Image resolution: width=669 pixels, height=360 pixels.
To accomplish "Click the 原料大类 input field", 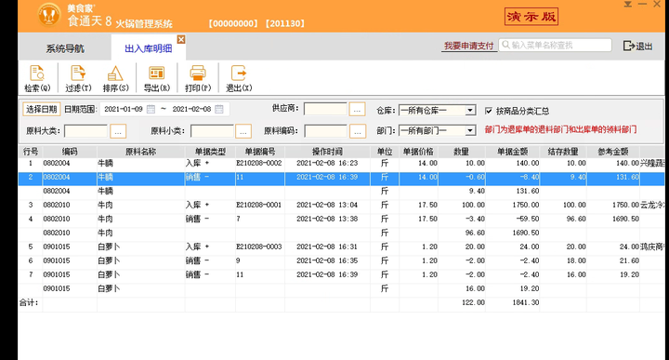I will click(85, 131).
